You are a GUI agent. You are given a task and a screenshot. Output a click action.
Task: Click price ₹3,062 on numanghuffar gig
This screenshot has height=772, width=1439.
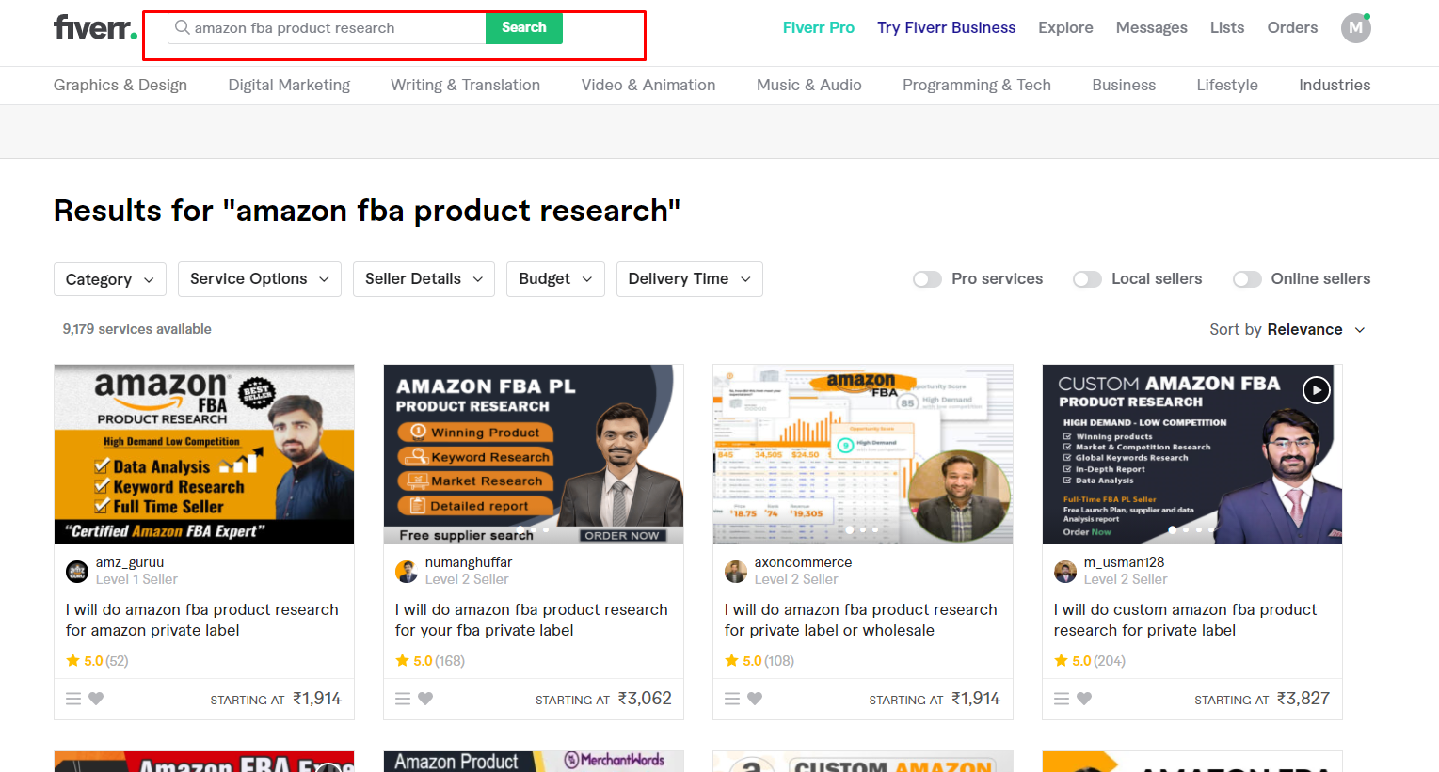[645, 699]
